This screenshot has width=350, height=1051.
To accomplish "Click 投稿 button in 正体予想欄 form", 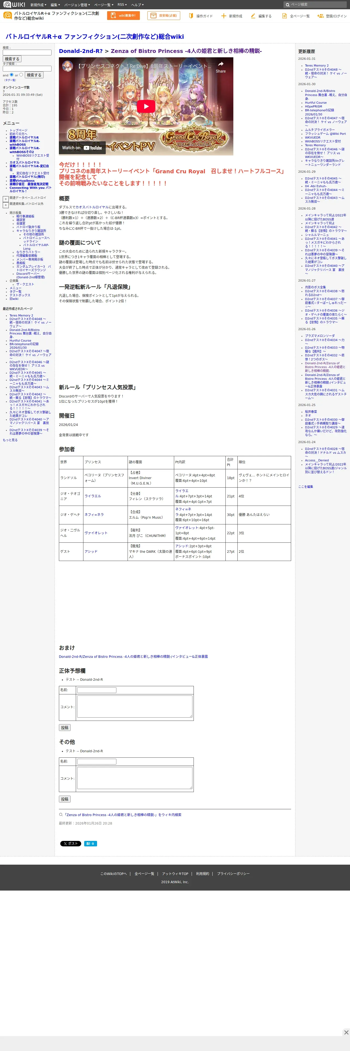I will pyautogui.click(x=65, y=728).
